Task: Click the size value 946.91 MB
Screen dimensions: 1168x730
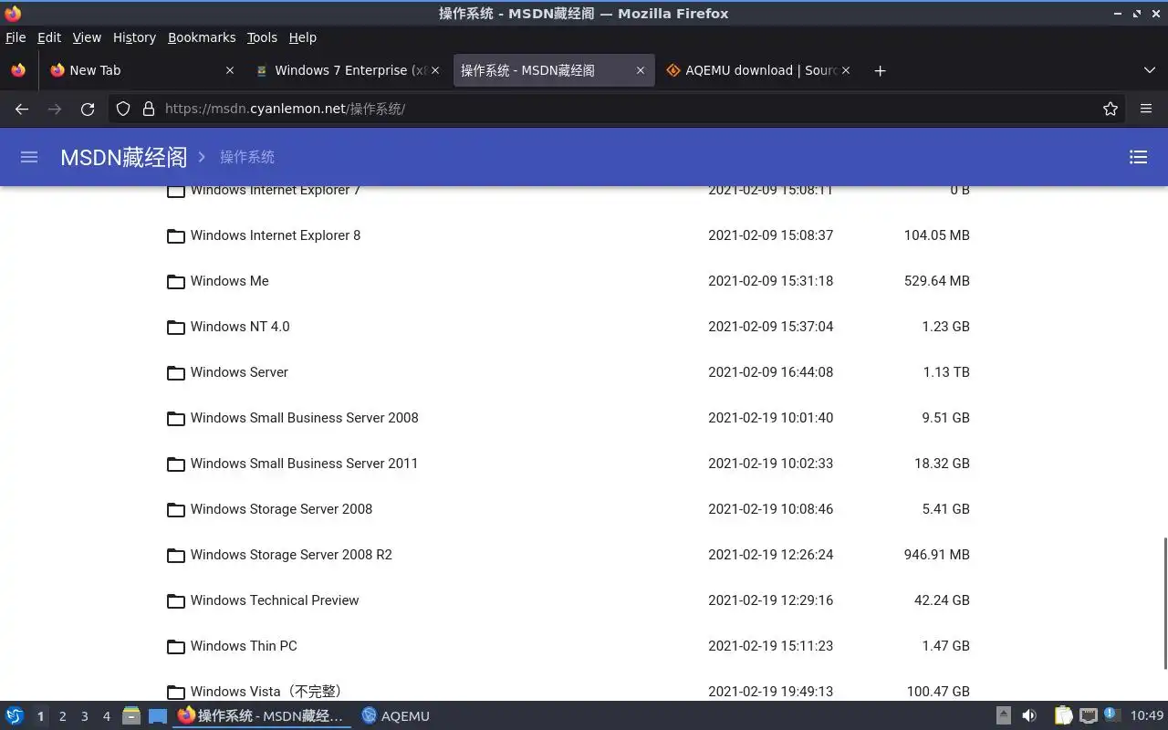Action: click(936, 555)
